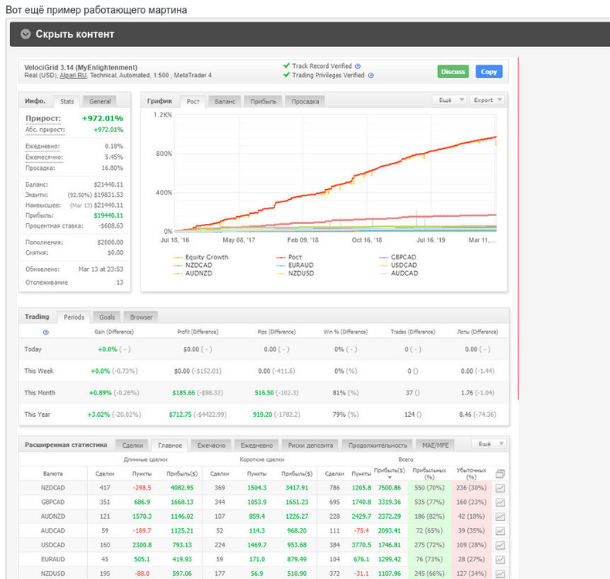Click the Ежедневно label in info panel
The width and height of the screenshot is (610, 579).
[x=42, y=147]
